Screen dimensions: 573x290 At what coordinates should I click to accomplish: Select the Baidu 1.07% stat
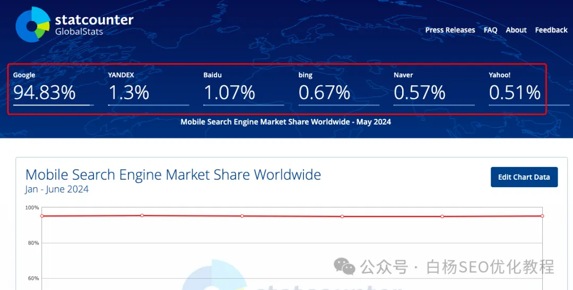pos(244,88)
